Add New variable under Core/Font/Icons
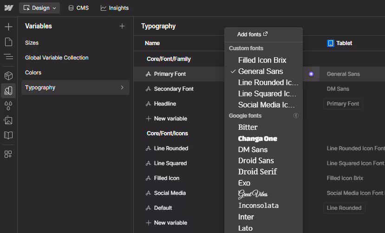Viewport: 385px width, 233px height. click(x=166, y=223)
